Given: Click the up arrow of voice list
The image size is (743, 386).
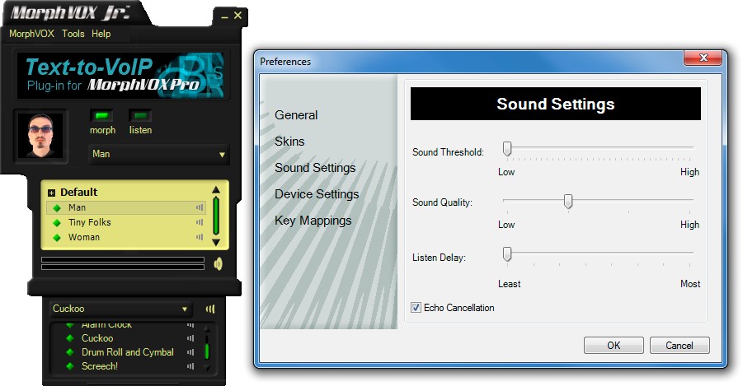Looking at the screenshot, I should pyautogui.click(x=216, y=189).
